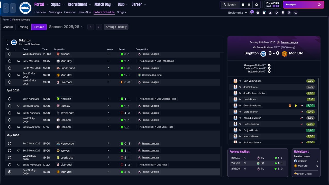Open the News Site sub-tab
This screenshot has width=329, height=185.
pos(85,12)
